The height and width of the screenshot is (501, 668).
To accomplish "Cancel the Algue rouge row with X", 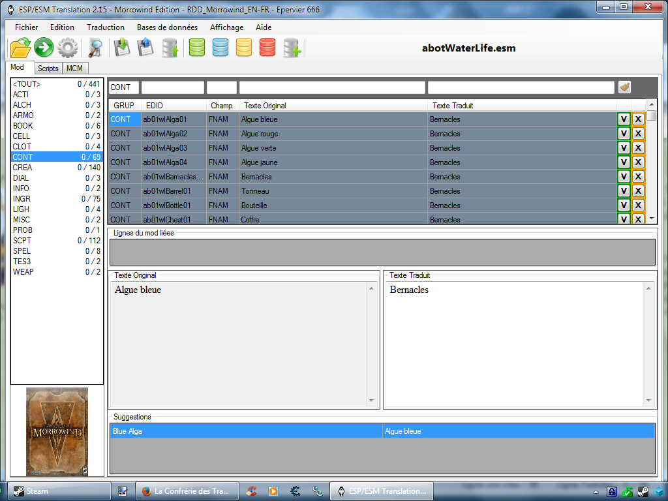I will (638, 133).
